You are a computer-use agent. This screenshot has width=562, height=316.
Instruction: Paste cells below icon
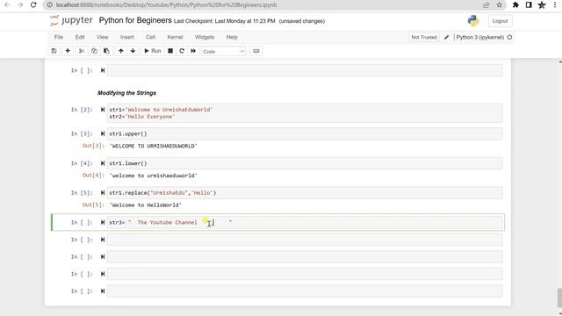[x=106, y=51]
